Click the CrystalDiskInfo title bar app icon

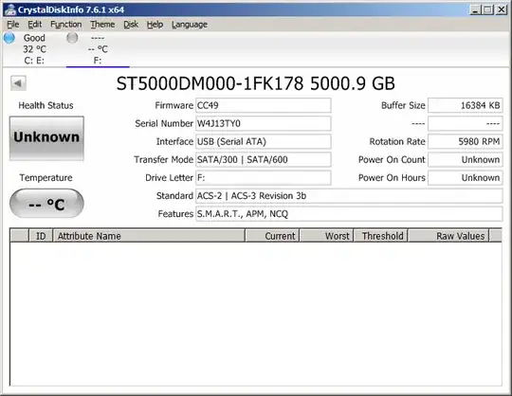click(10, 9)
